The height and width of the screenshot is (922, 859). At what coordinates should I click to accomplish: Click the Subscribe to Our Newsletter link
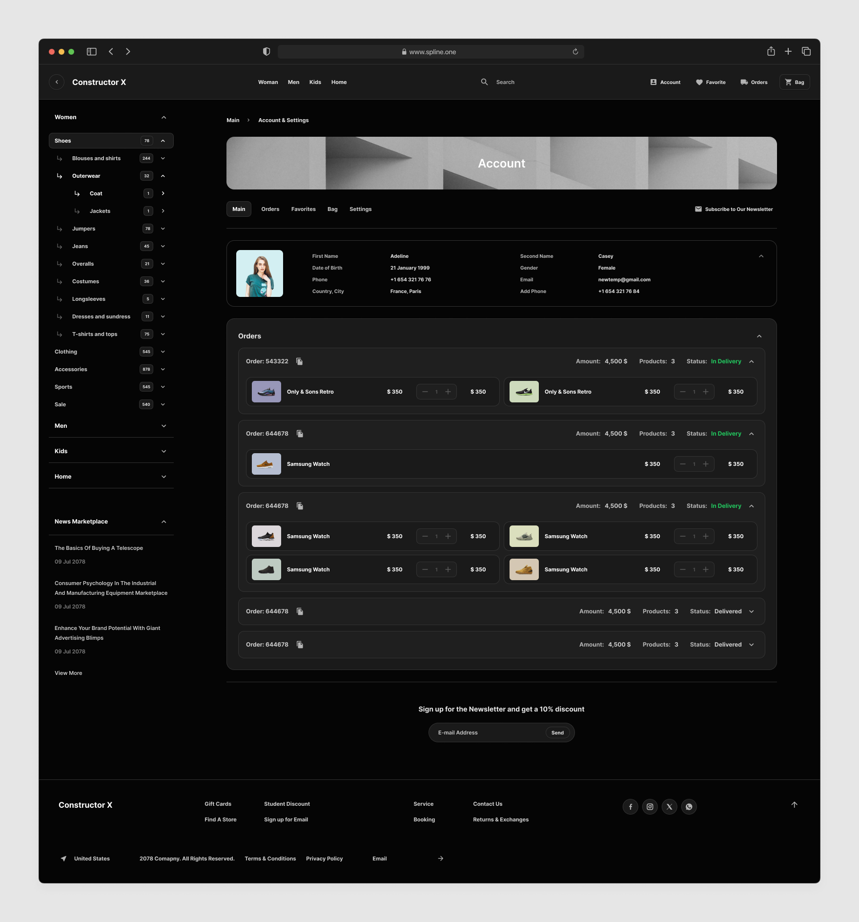(734, 209)
